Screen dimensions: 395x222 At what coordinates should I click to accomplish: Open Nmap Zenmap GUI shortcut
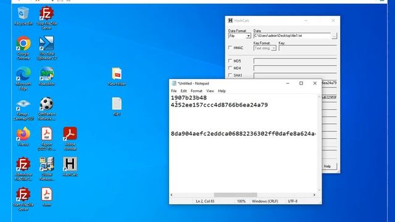coord(23,109)
